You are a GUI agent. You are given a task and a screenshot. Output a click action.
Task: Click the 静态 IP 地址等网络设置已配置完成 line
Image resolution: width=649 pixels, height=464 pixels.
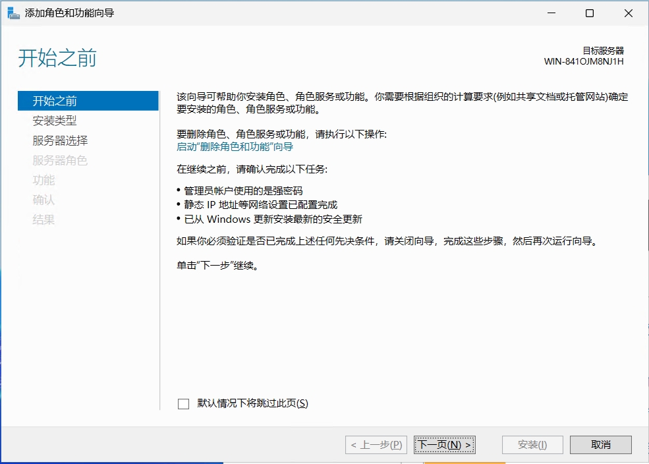click(x=261, y=205)
